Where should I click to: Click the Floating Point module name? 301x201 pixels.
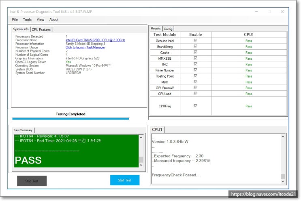(x=165, y=76)
